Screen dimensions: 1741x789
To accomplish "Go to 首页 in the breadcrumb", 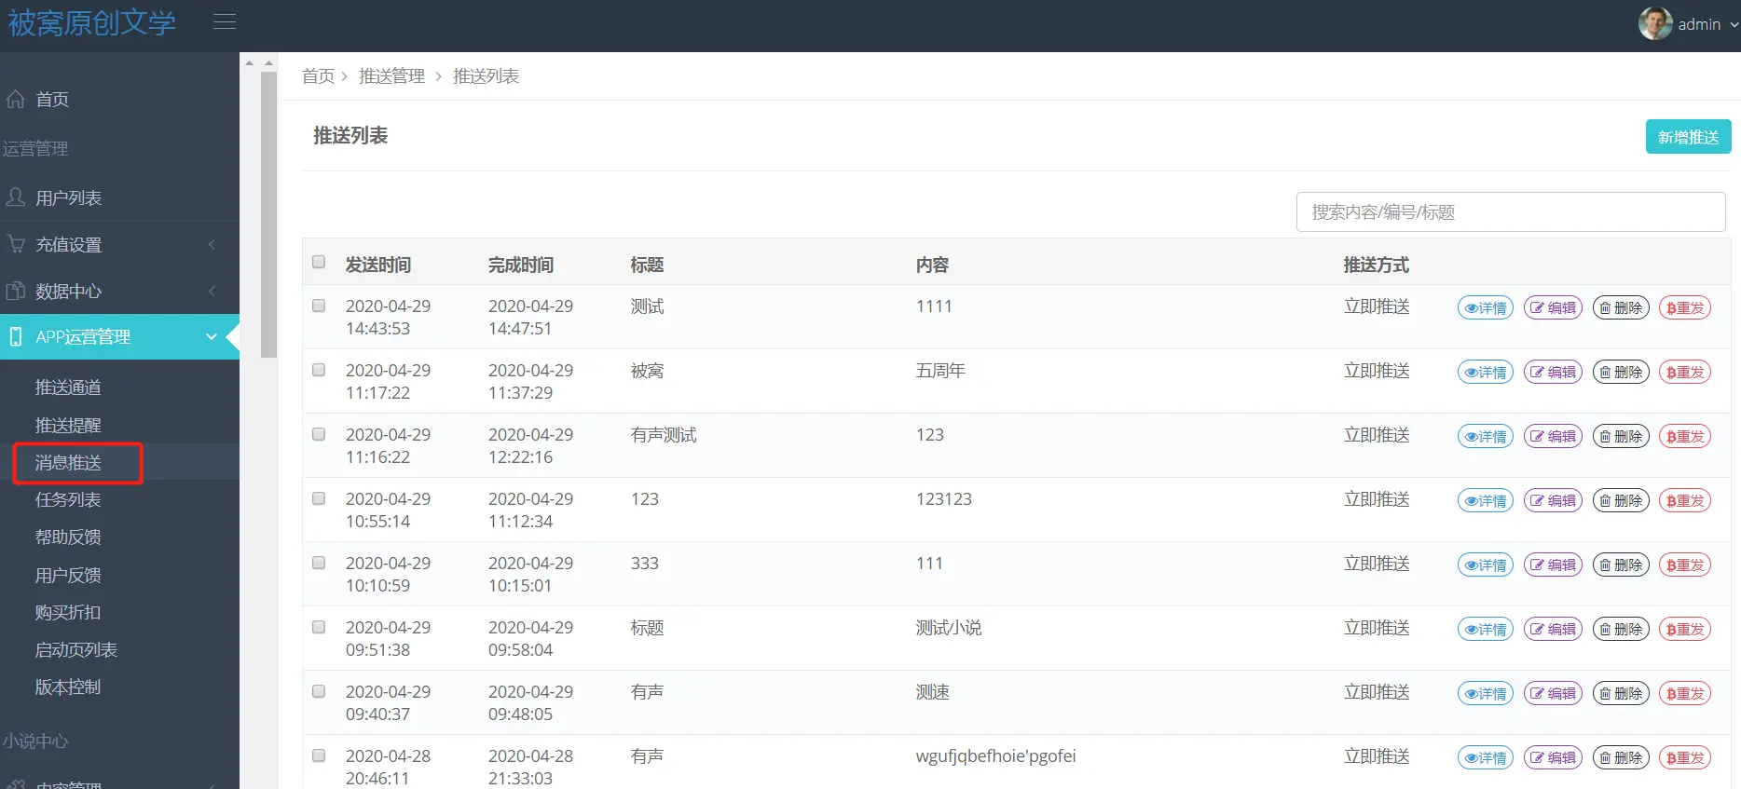I will point(318,76).
